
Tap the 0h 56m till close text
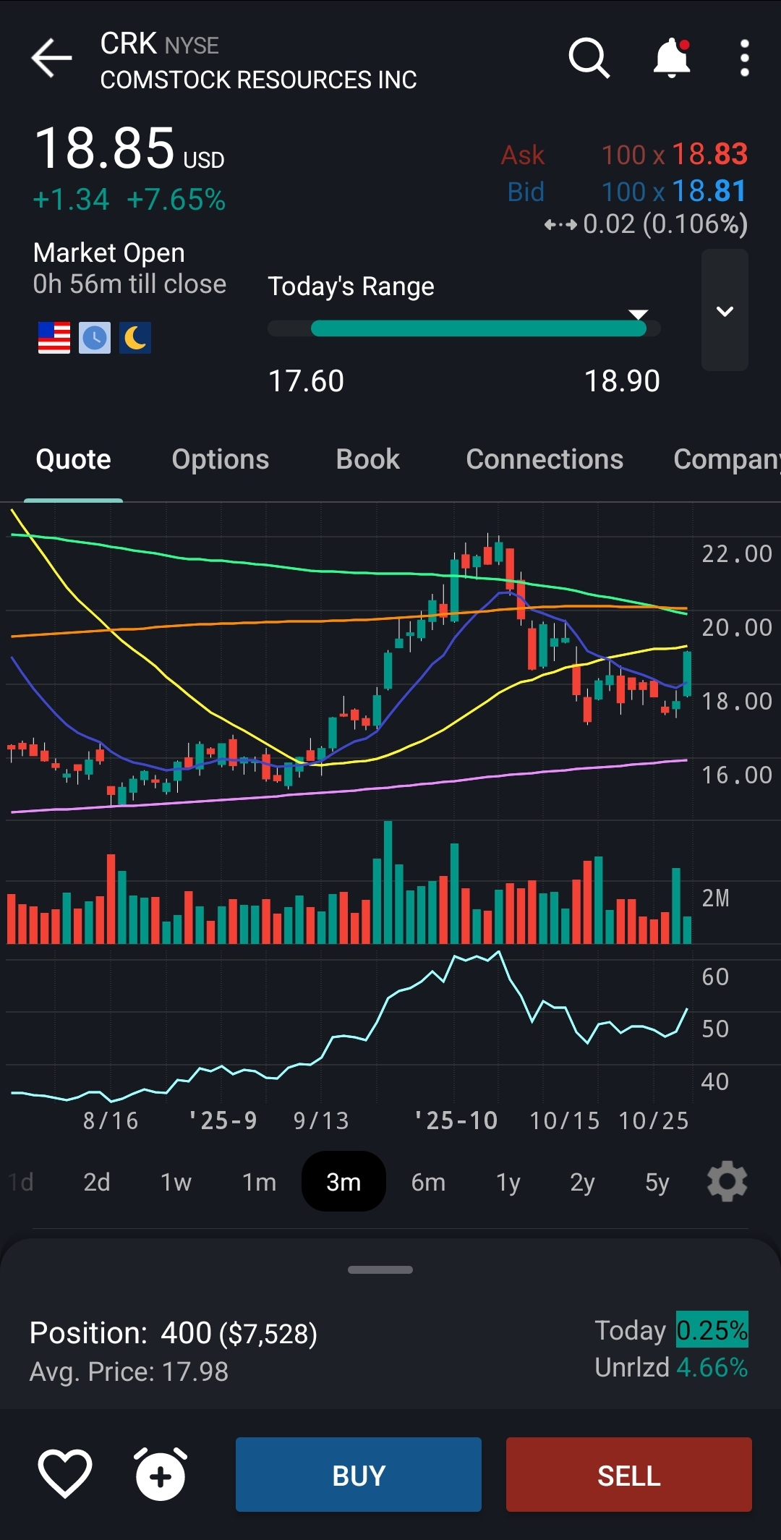tap(129, 284)
